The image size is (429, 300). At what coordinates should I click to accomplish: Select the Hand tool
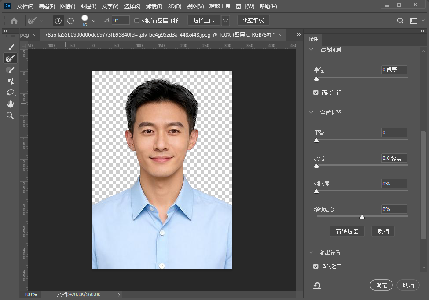click(10, 104)
